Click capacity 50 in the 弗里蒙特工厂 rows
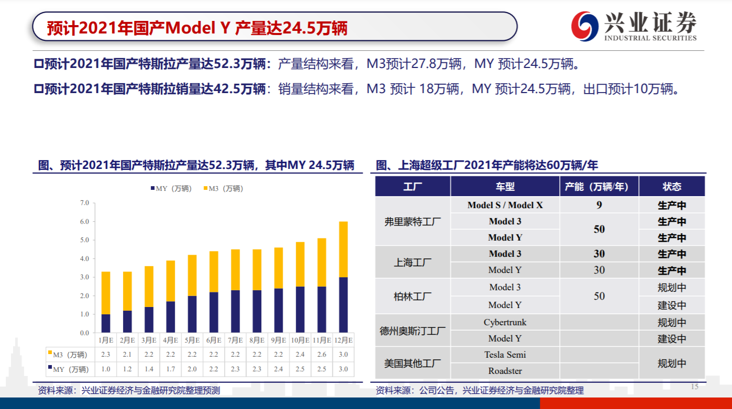 pos(599,230)
